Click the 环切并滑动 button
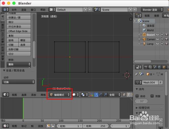Image resolution: width=169 pixels, height=129 pixels. (x=19, y=27)
